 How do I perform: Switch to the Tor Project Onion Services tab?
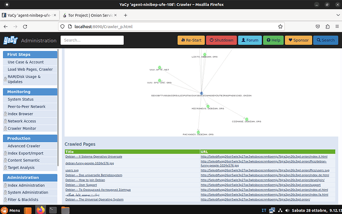90,15
